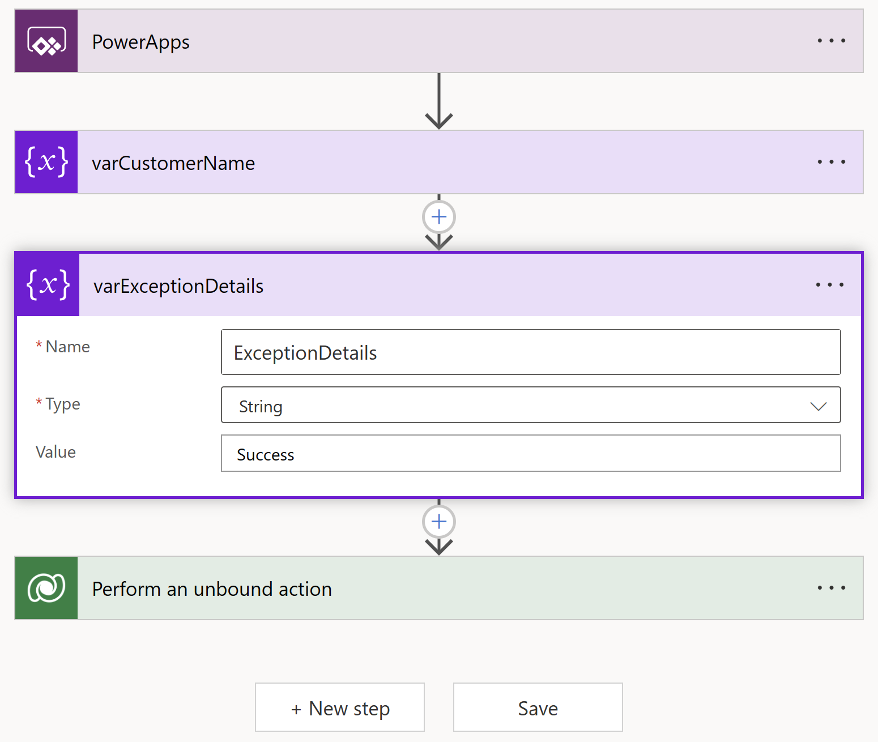Open Perform an unbound action ellipsis menu
This screenshot has width=878, height=742.
click(x=831, y=588)
